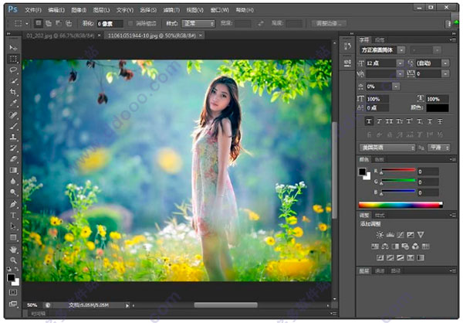Swap width and height arrows in options bar

pyautogui.click(x=261, y=23)
